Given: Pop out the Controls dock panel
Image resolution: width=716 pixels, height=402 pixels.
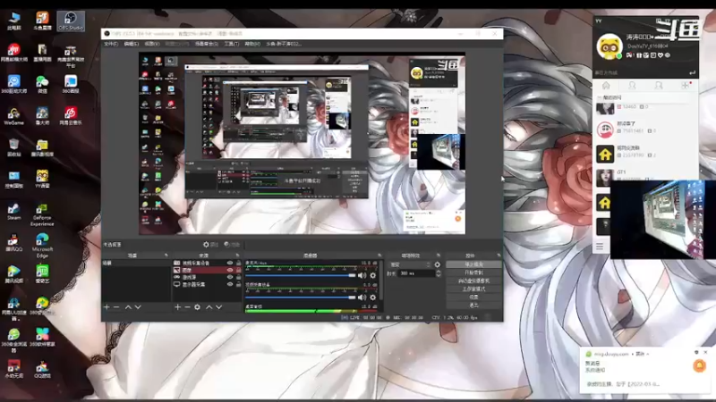Looking at the screenshot, I should 499,255.
